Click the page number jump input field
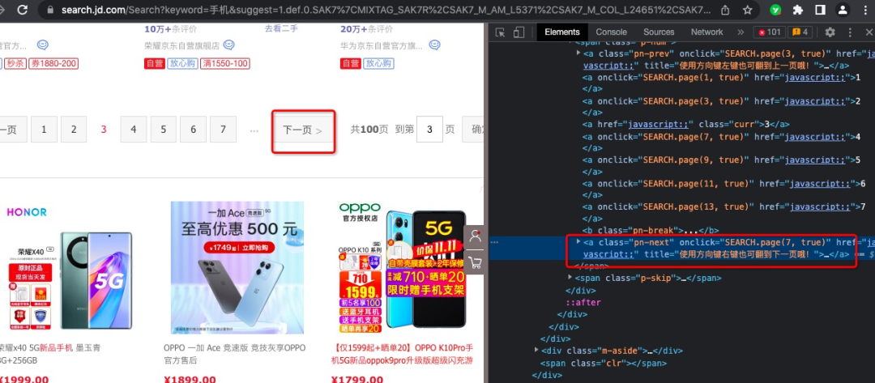Image resolution: width=875 pixels, height=383 pixels. pos(429,130)
